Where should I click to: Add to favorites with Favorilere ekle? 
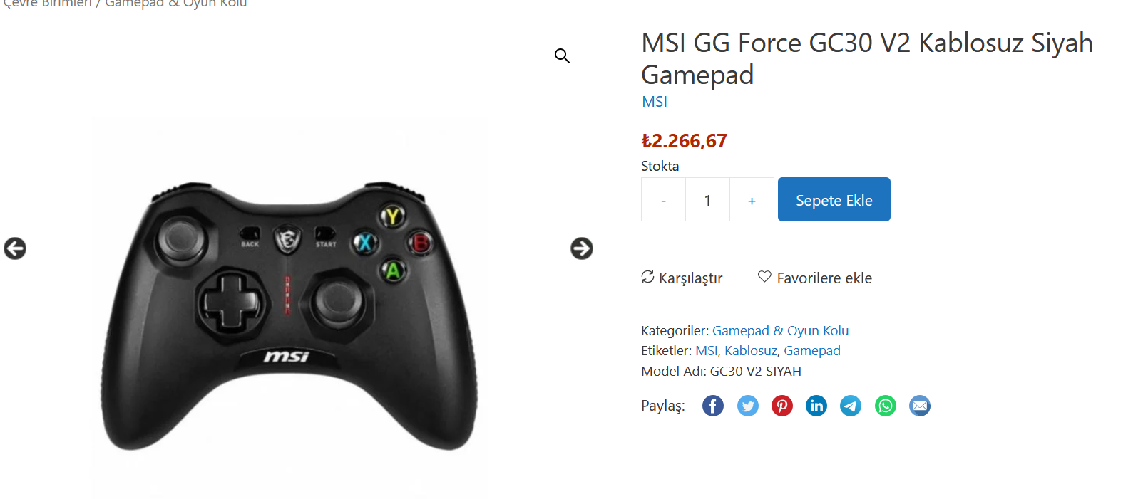[x=815, y=278]
